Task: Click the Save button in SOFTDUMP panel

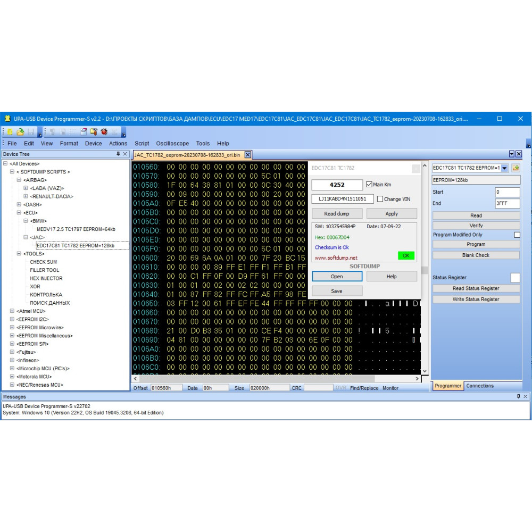Action: point(337,291)
